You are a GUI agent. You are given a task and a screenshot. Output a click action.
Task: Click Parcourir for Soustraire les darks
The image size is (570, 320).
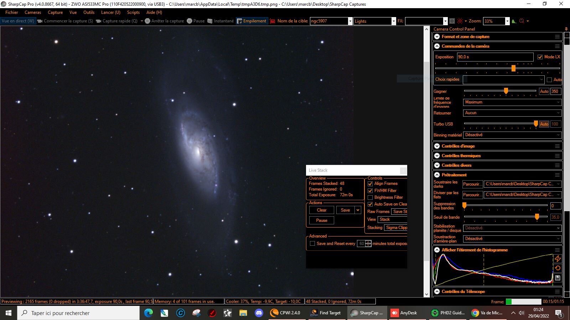pos(472,184)
